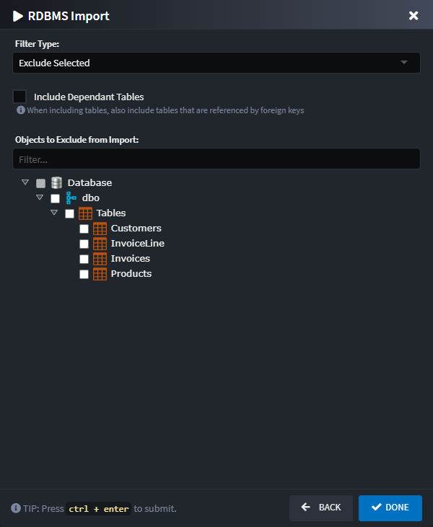The height and width of the screenshot is (527, 433).
Task: Enable Include Dependant Tables checkbox
Action: pyautogui.click(x=19, y=97)
